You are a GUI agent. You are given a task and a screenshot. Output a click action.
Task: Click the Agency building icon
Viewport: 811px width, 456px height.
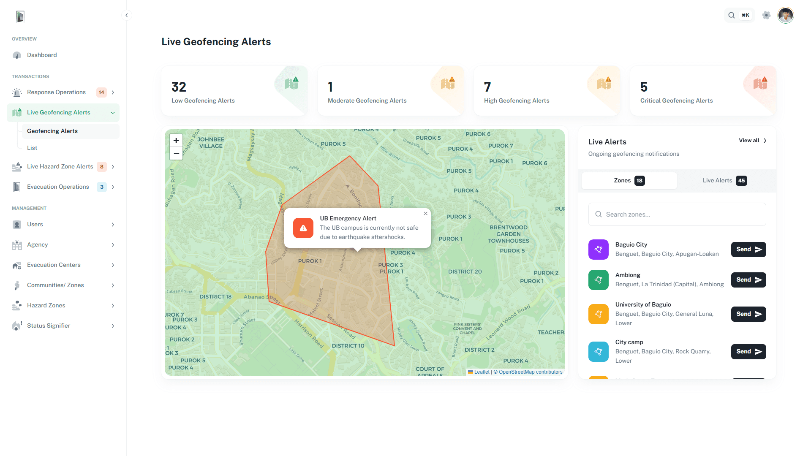17,245
